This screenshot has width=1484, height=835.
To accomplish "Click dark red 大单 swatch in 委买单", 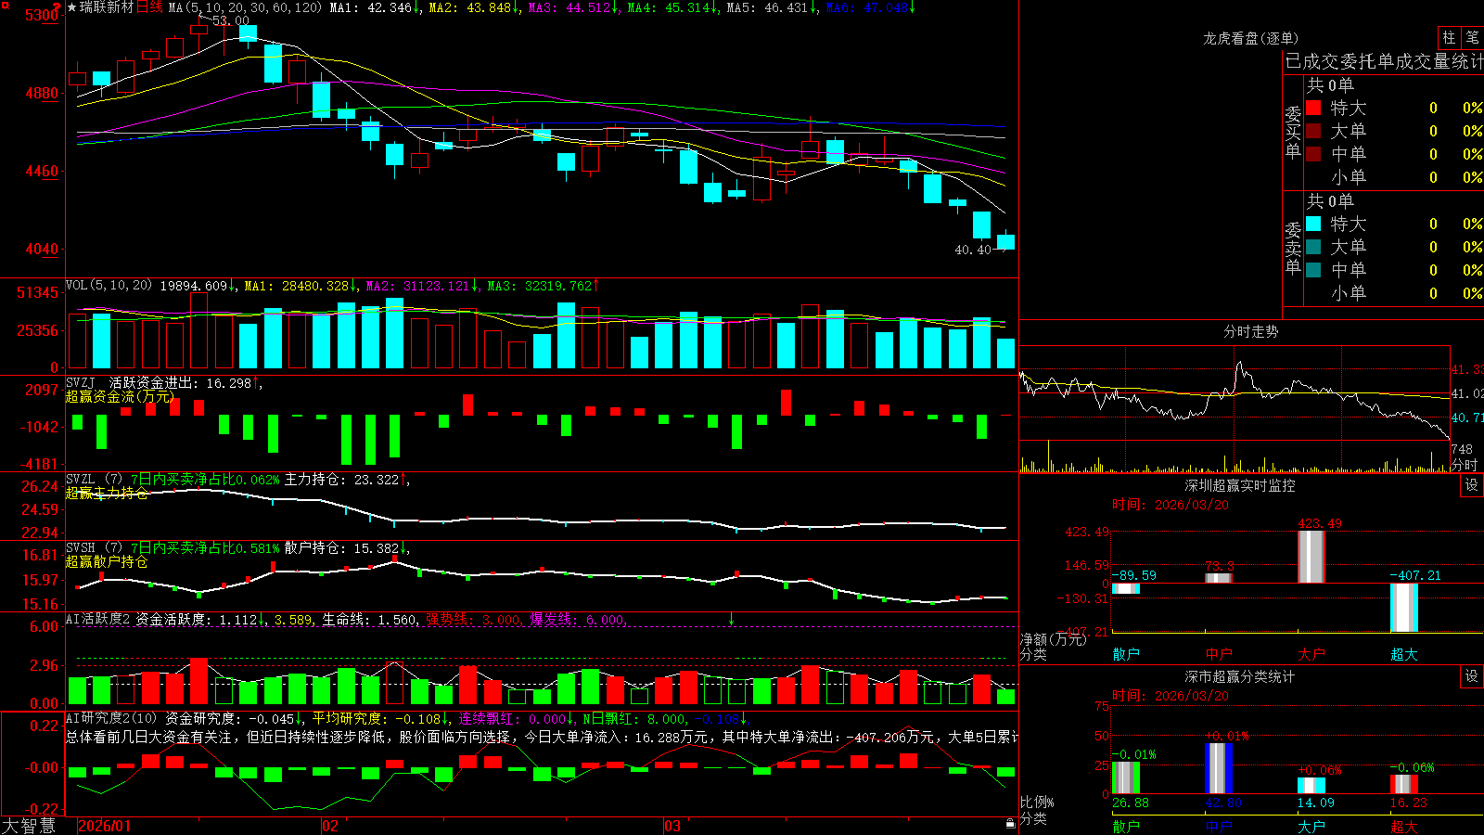I will 1313,131.
